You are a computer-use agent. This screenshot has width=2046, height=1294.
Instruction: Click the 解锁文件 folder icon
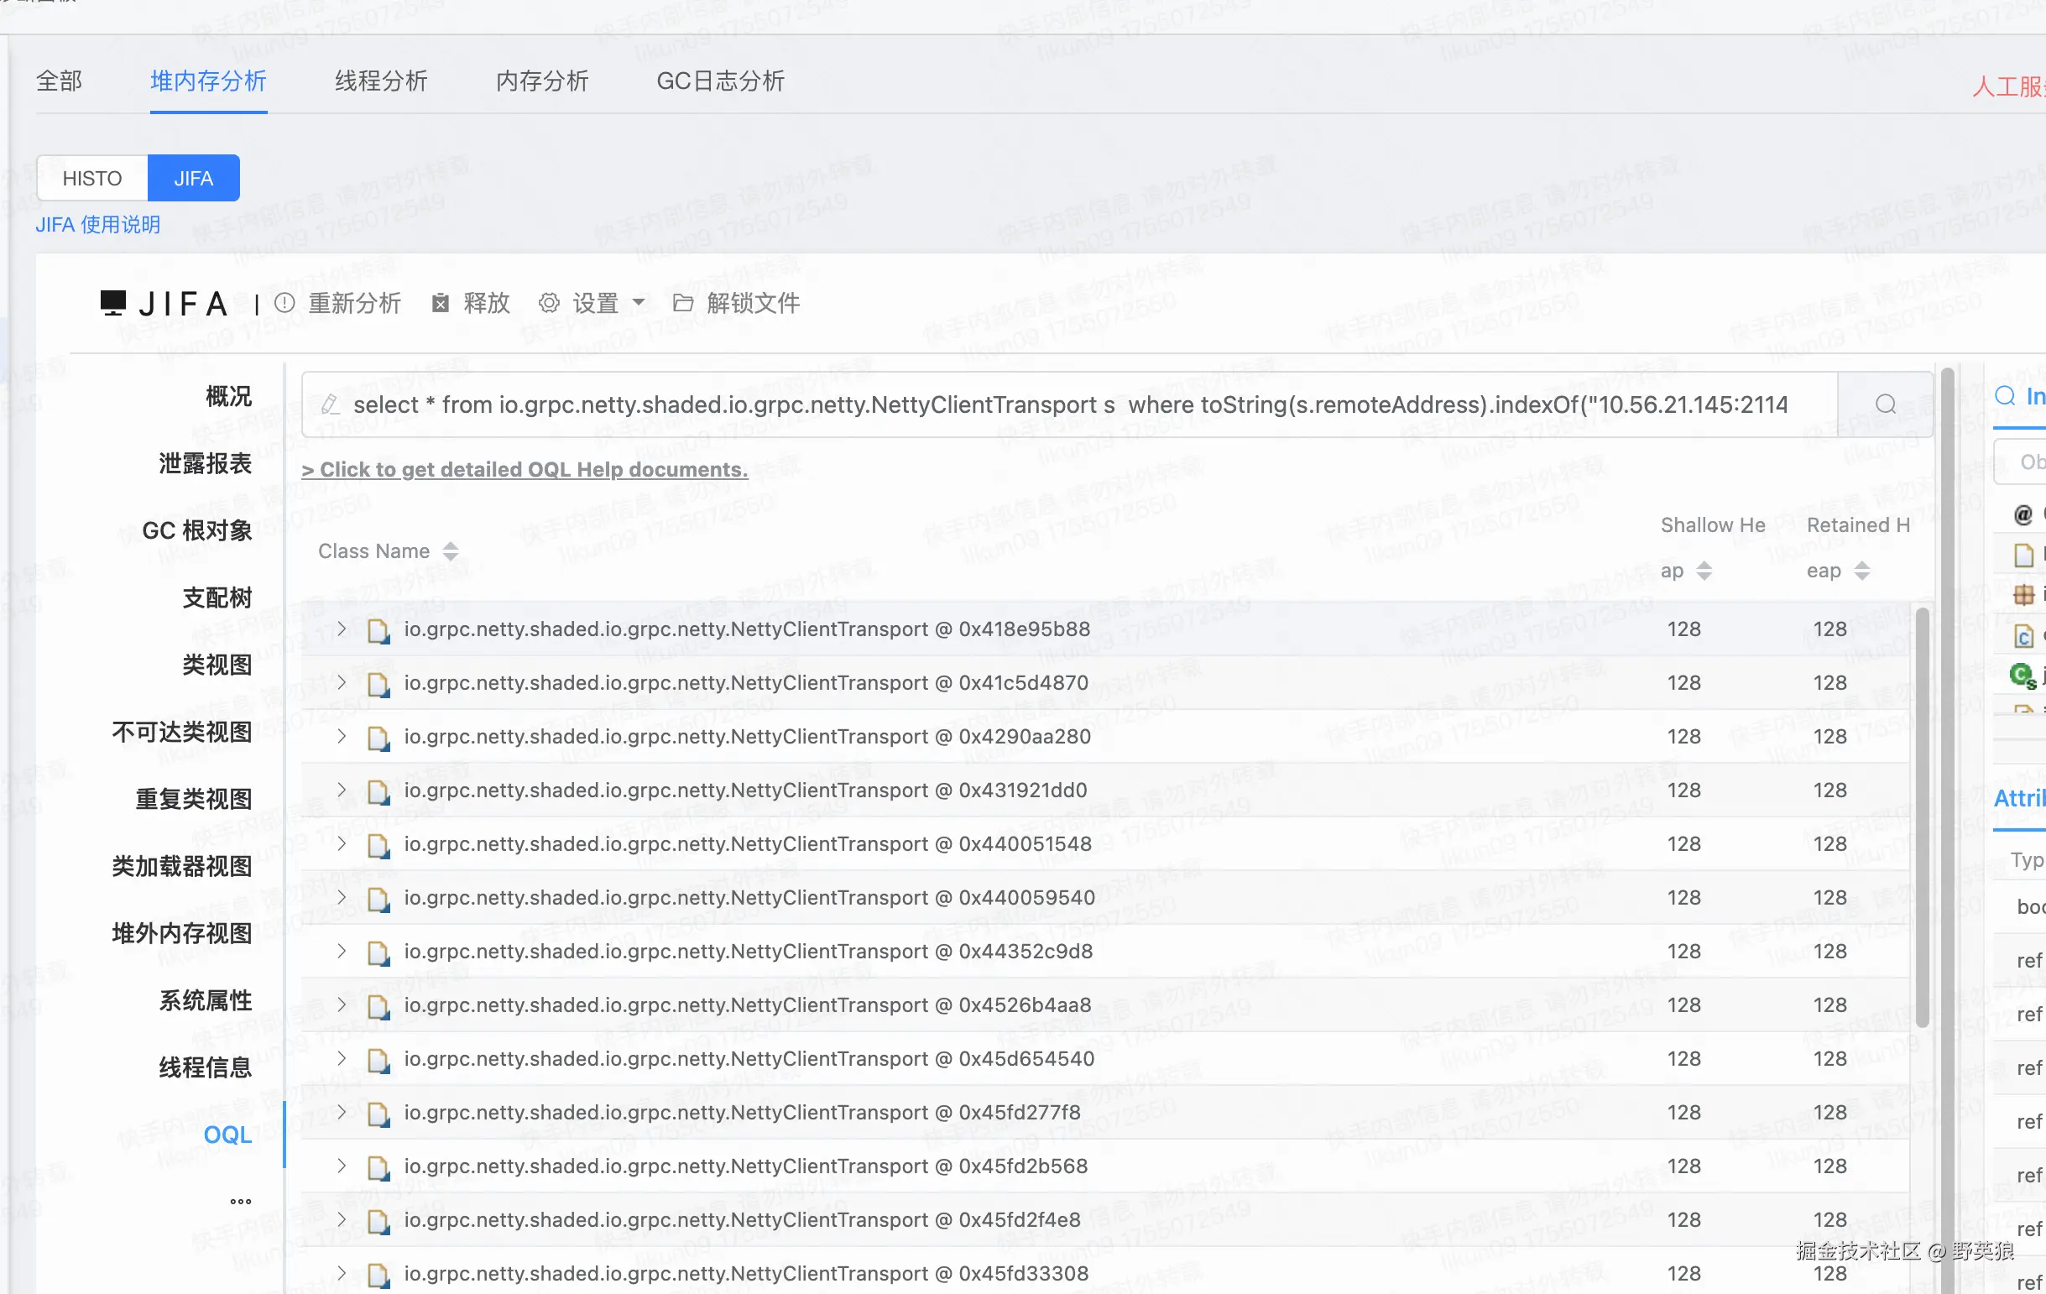coord(683,303)
